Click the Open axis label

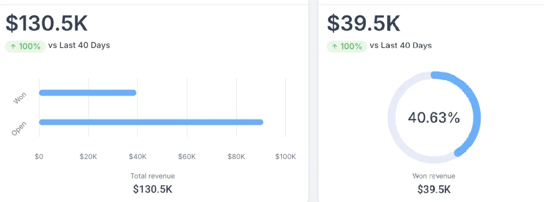tap(19, 128)
